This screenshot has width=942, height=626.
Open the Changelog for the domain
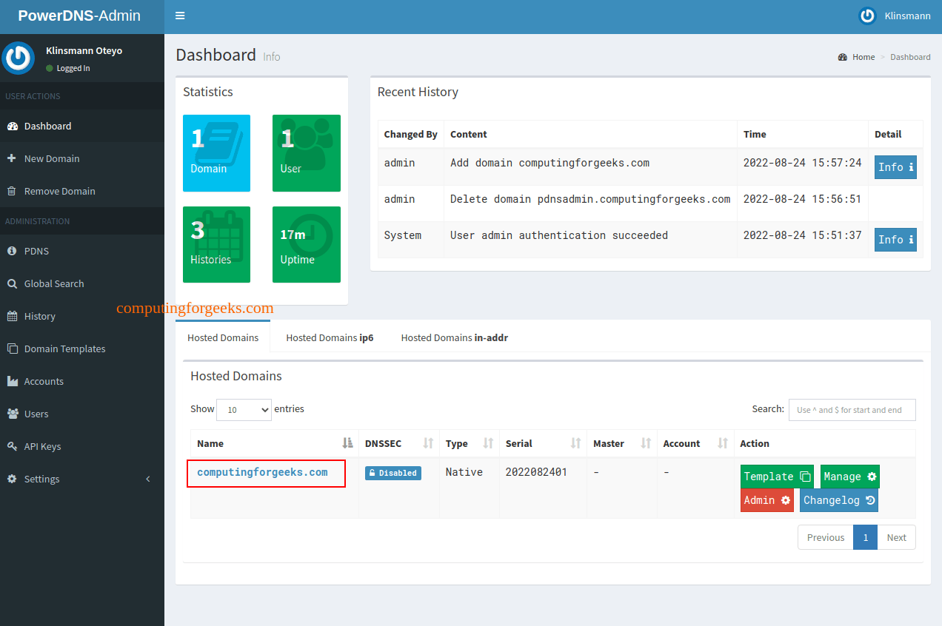[x=838, y=500]
